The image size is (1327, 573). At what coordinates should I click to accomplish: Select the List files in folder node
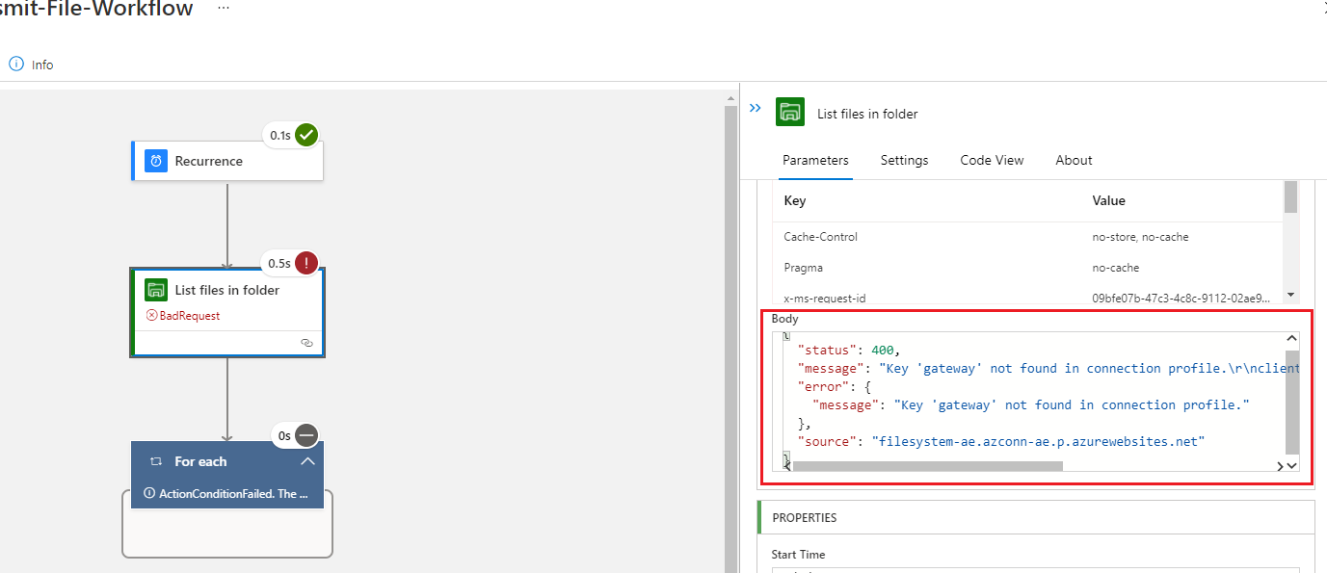pyautogui.click(x=227, y=313)
